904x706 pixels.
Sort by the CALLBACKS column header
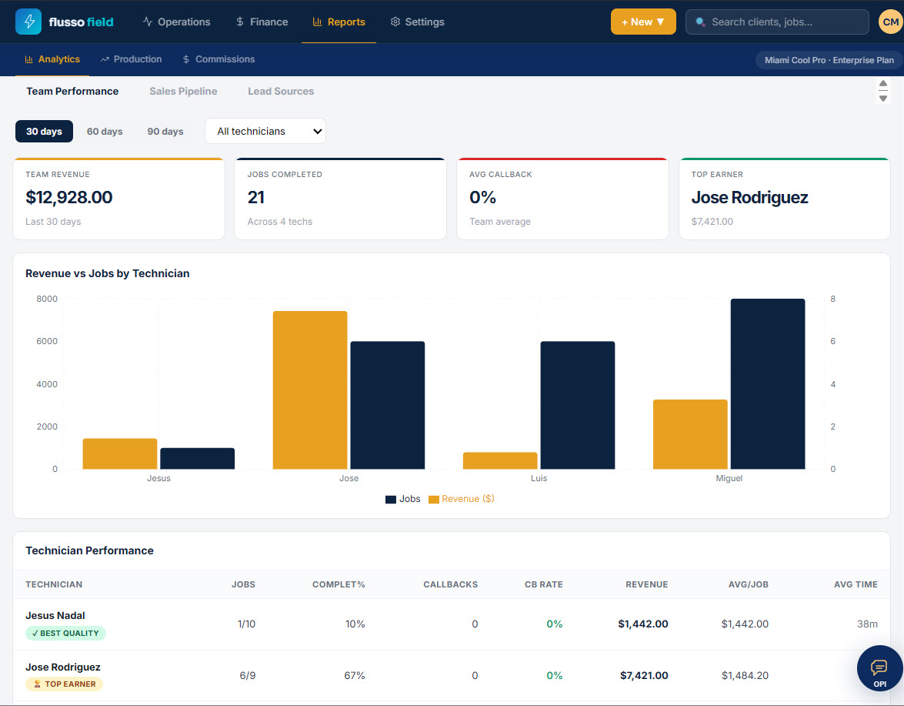pos(450,584)
